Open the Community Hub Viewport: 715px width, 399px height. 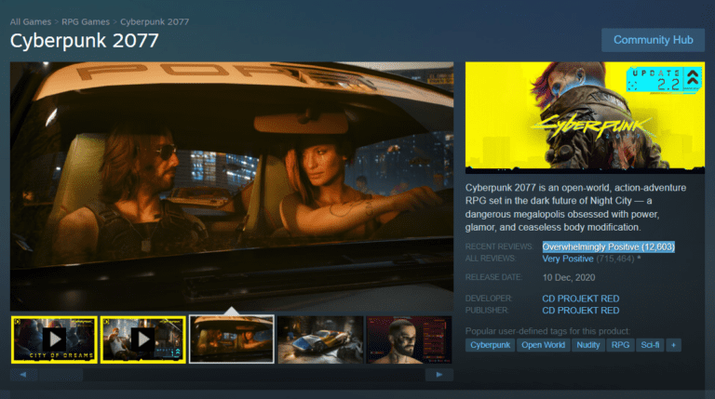[653, 40]
